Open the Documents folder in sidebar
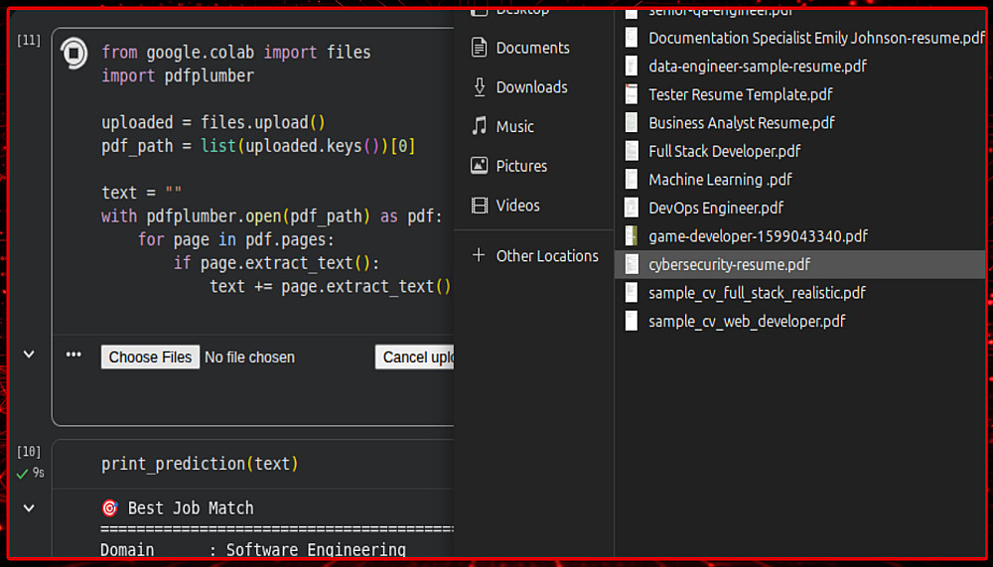The image size is (993, 567). tap(532, 48)
